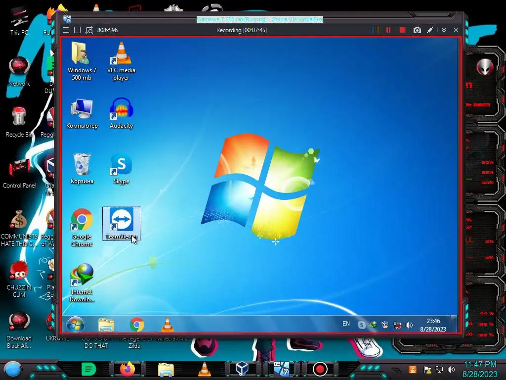This screenshot has height=380, width=506.
Task: Click the Alienware head gadget icon
Action: pos(485,67)
